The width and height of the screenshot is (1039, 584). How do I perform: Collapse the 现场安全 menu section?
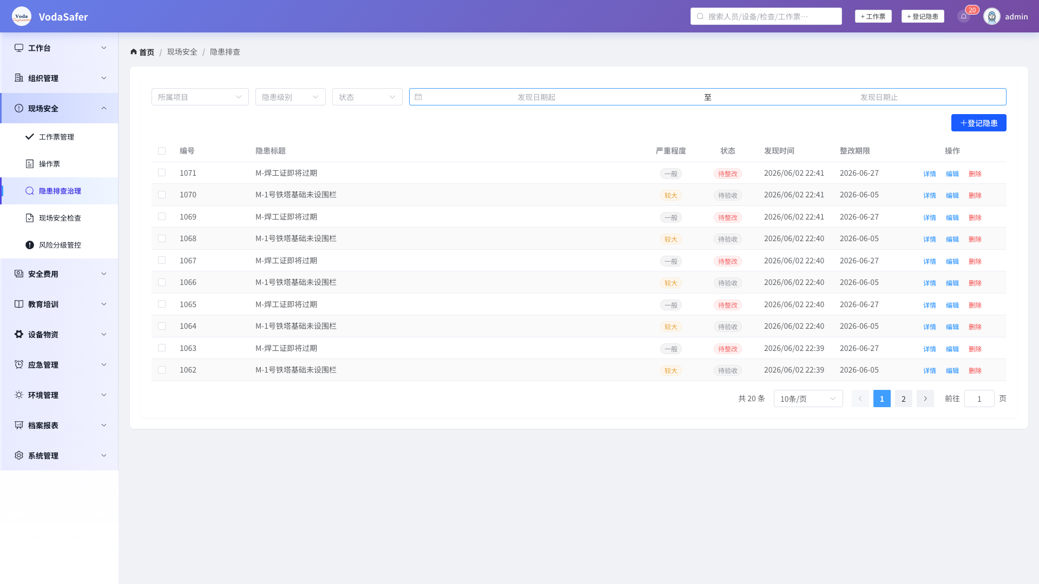(60, 108)
